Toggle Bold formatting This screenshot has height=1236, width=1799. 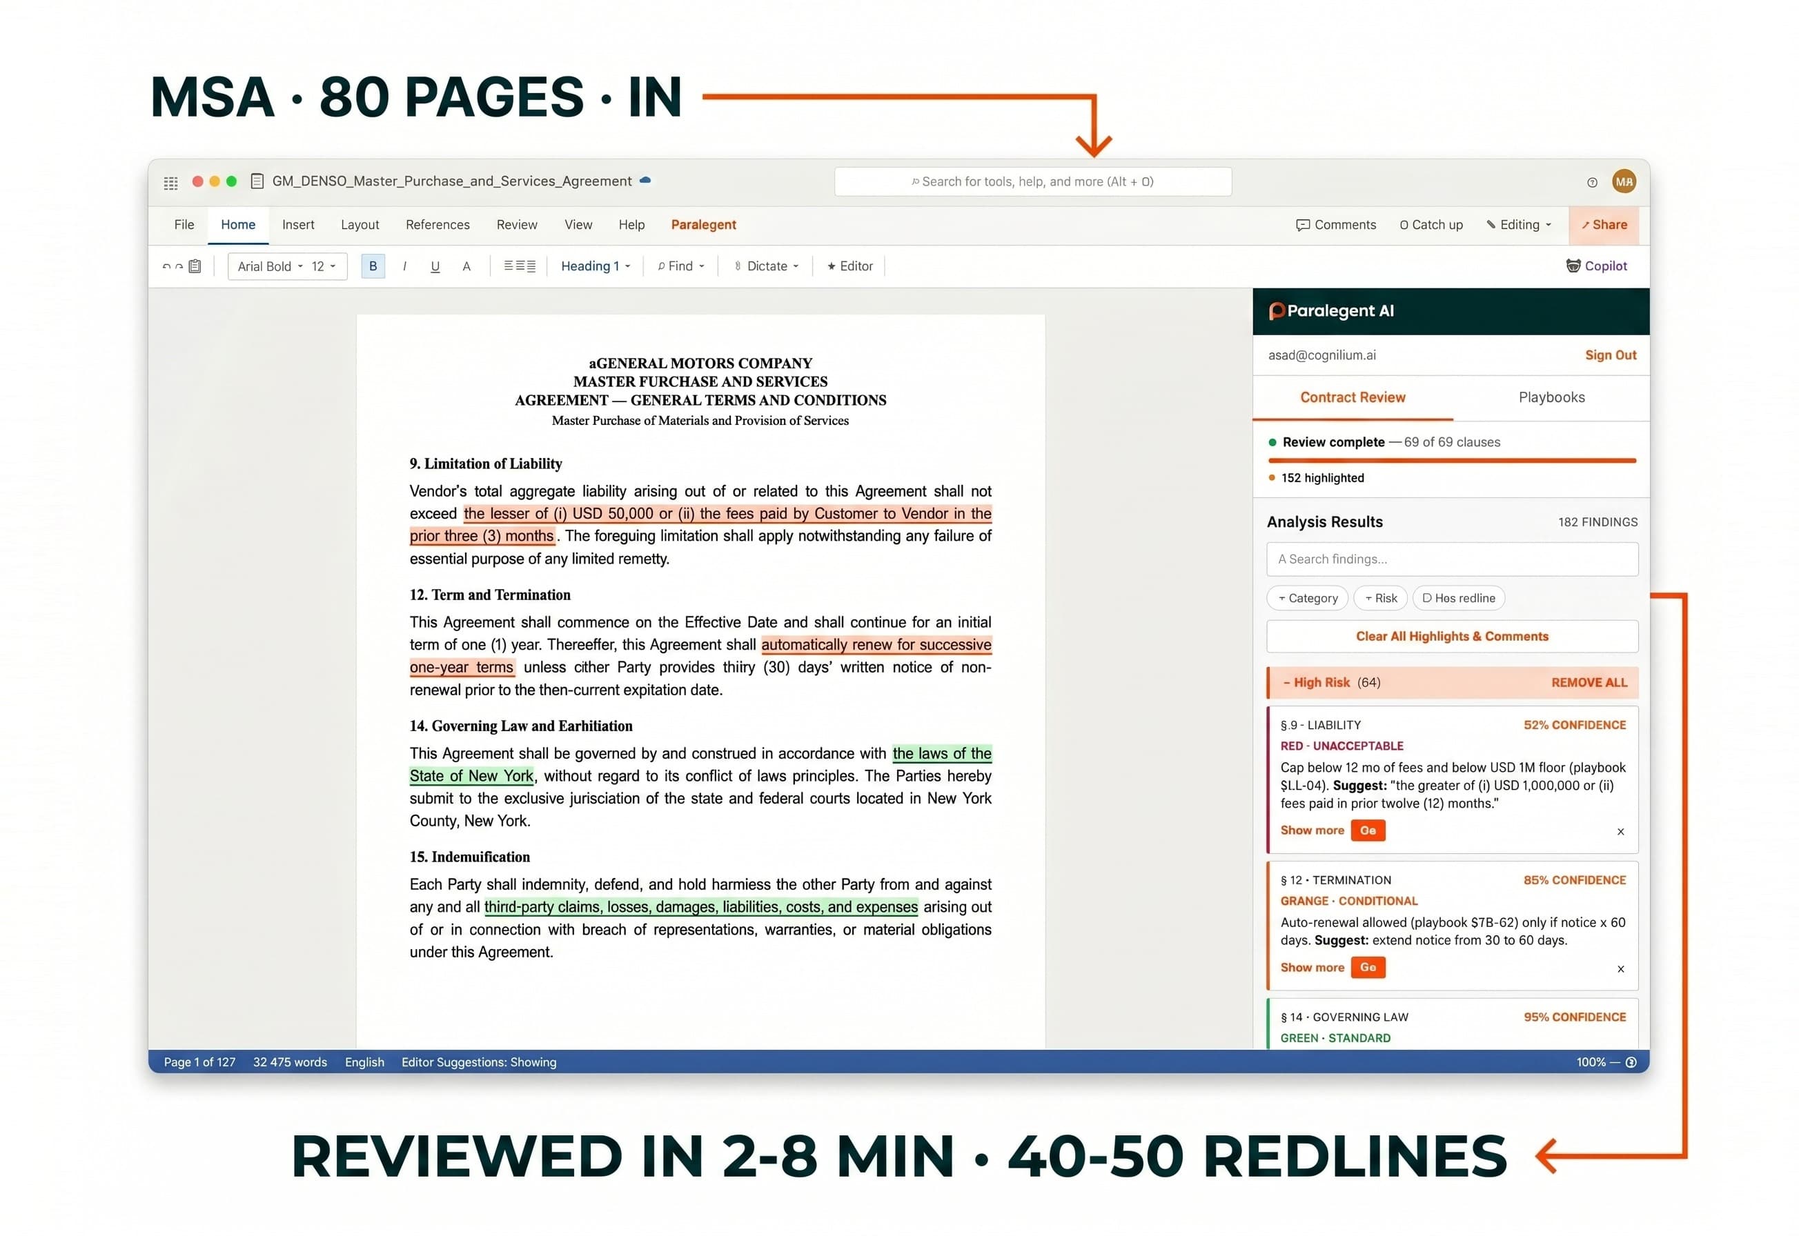(x=373, y=266)
